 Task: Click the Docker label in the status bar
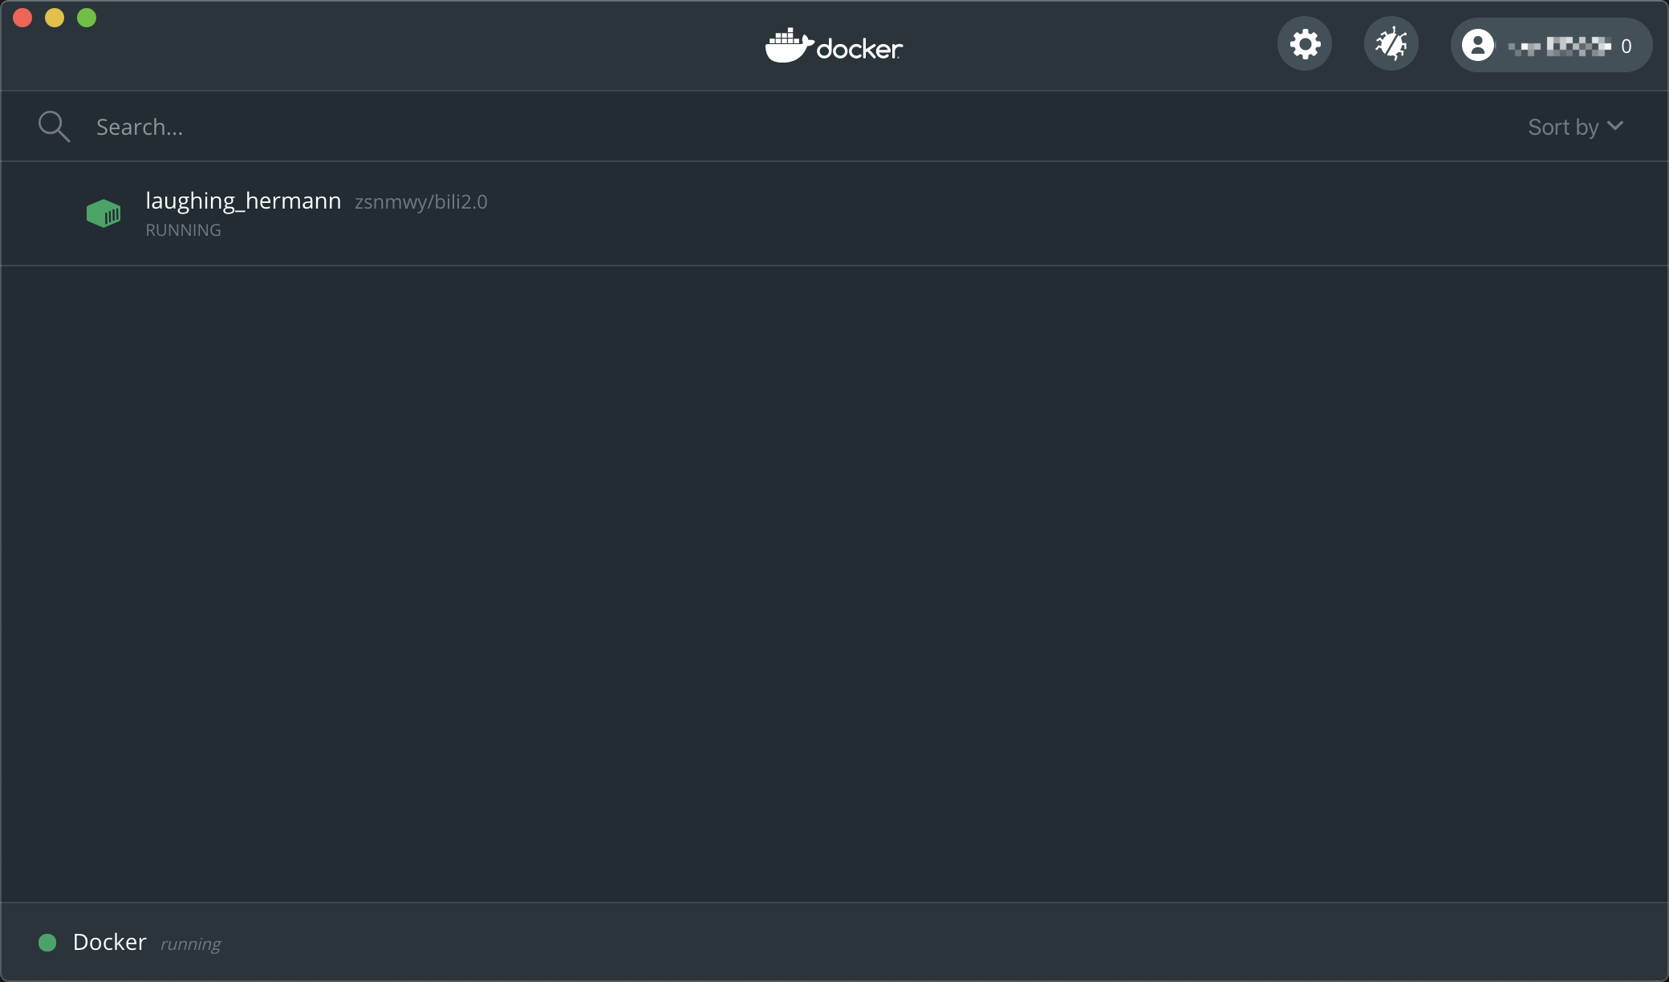pyautogui.click(x=108, y=943)
